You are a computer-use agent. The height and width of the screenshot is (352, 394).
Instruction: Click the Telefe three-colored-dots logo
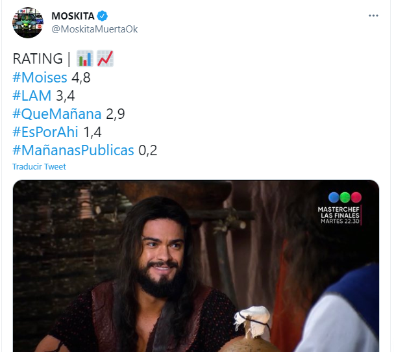click(345, 197)
